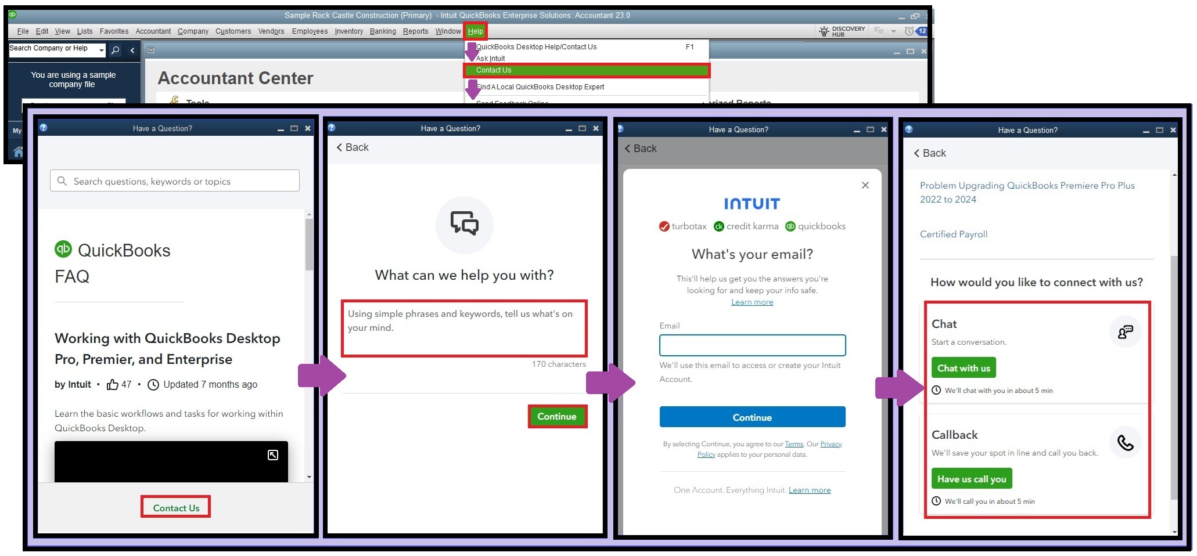Open the Accountant menu
This screenshot has width=1197, height=556.
[153, 31]
